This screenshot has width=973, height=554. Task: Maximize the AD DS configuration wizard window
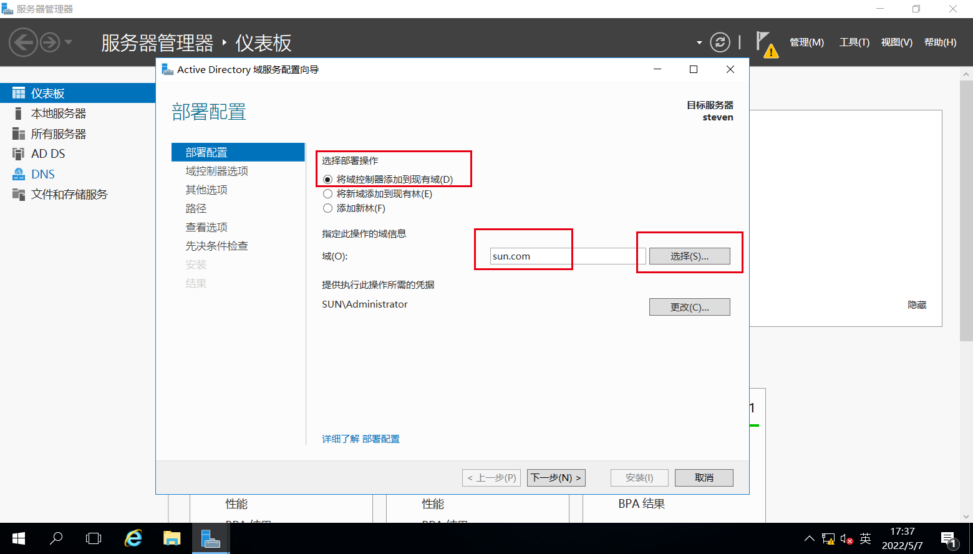click(694, 69)
